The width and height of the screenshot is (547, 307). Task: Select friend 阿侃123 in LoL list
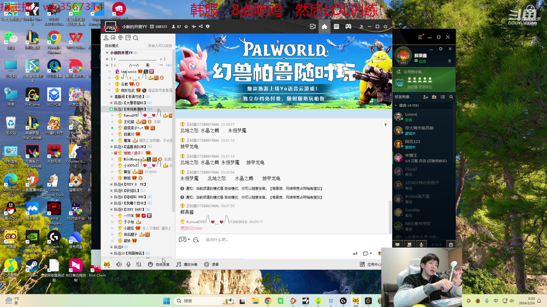tap(423, 144)
